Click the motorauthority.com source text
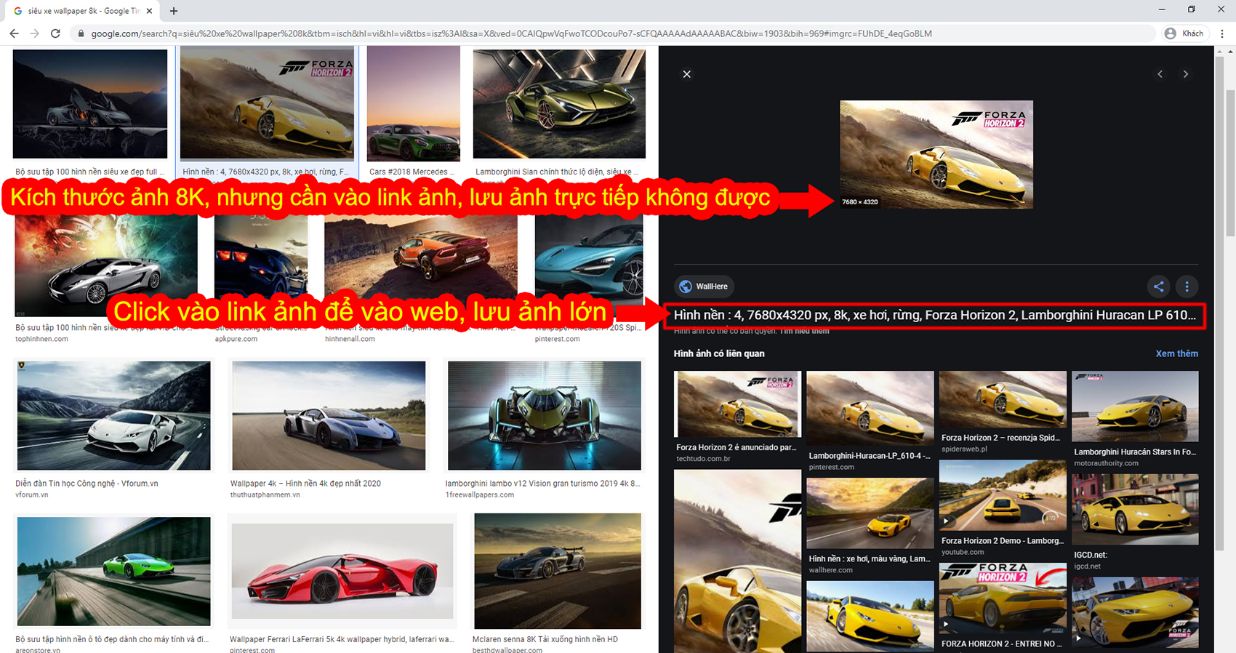The image size is (1236, 653). [1107, 463]
